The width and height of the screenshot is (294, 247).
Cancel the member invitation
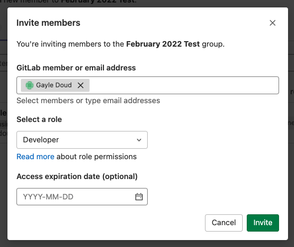coord(224,223)
